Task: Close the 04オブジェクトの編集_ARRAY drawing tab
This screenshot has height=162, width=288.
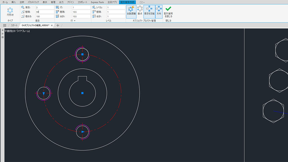Action: pyautogui.click(x=52, y=25)
